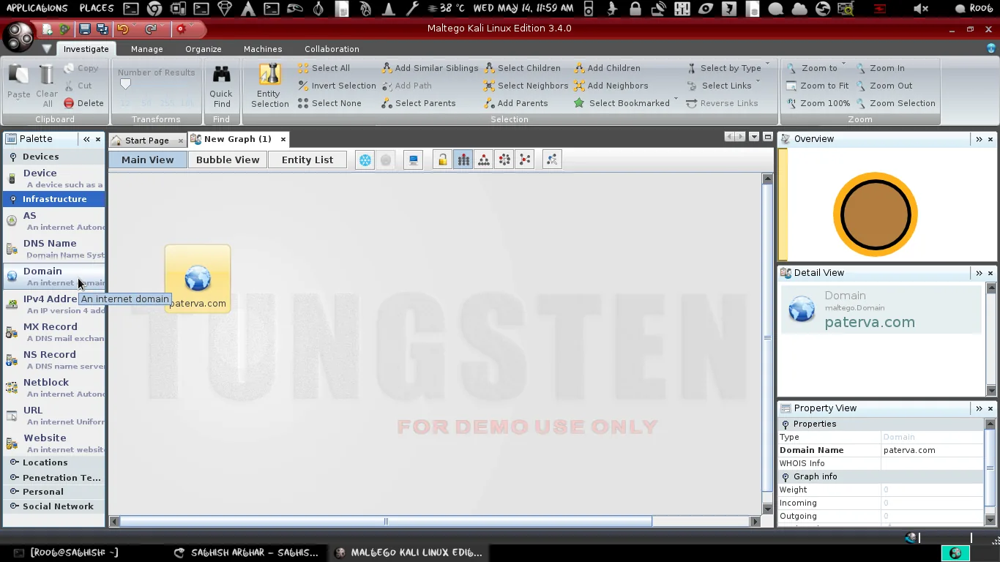The width and height of the screenshot is (1000, 562).
Task: Pick the URL entity in Palette
Action: click(x=53, y=415)
